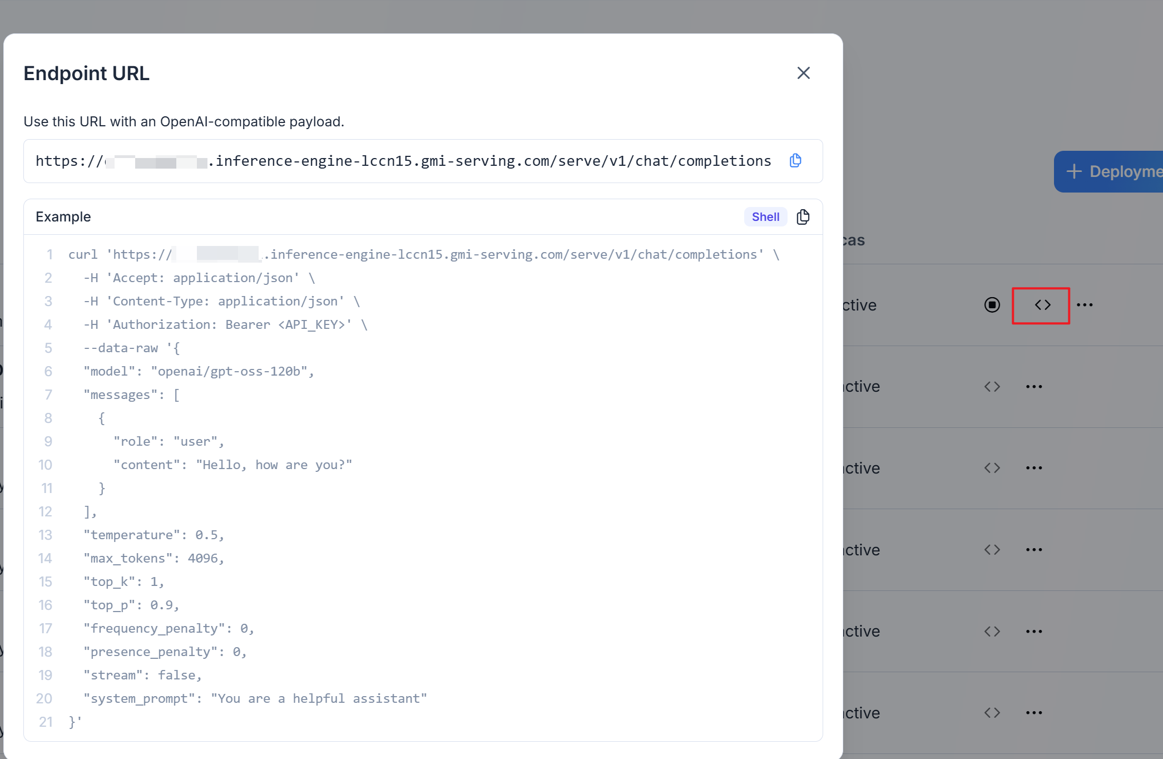Click the highlighted code icon in first row
The image size is (1163, 759).
coord(1042,305)
